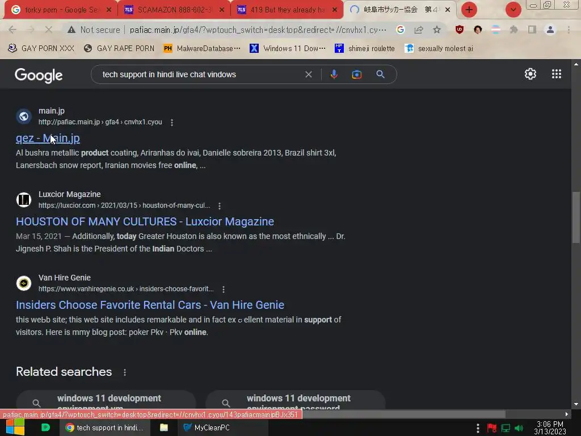Open MalwareDatabase bookmark
This screenshot has width=581, height=436.
(x=202, y=49)
